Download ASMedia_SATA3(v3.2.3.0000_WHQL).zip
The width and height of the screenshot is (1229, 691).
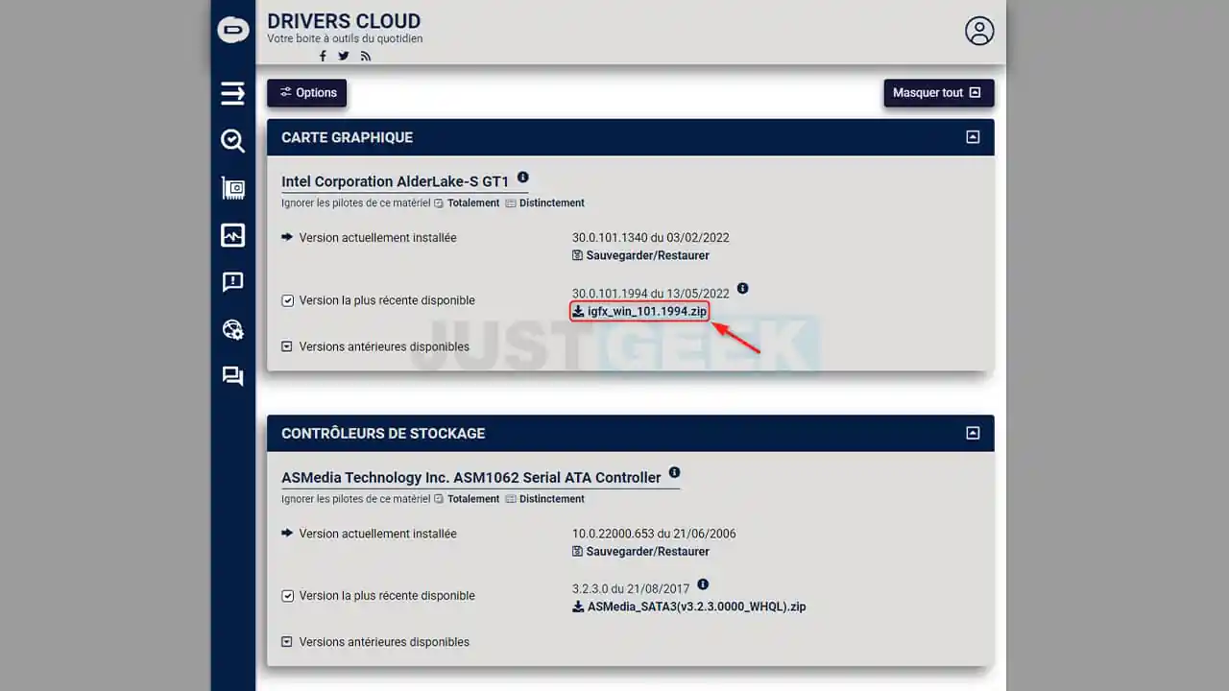689,607
